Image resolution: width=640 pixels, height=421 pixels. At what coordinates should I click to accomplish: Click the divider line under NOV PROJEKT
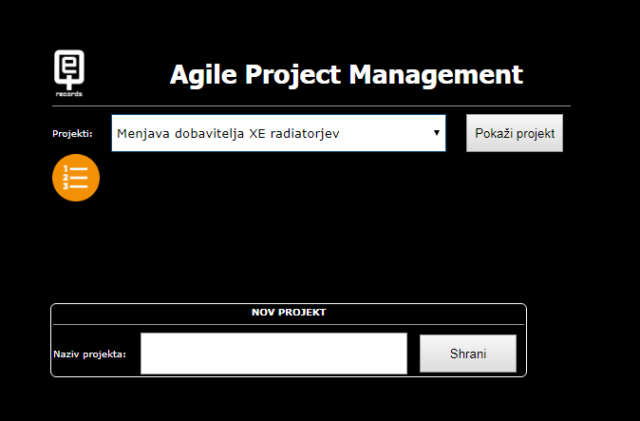(x=289, y=324)
